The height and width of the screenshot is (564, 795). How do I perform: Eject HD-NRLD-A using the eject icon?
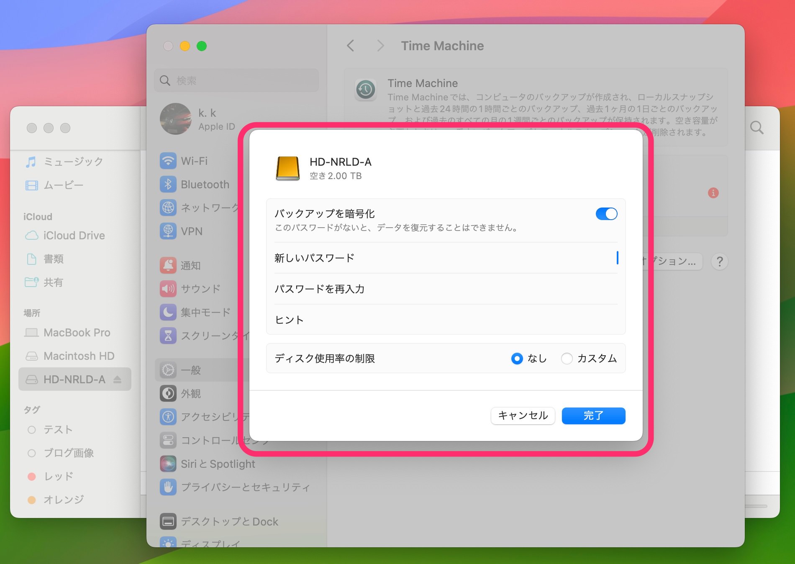coord(117,379)
